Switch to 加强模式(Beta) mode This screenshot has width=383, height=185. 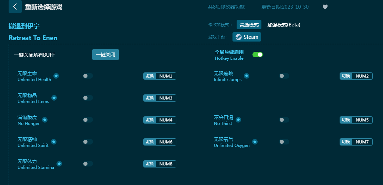tap(284, 25)
